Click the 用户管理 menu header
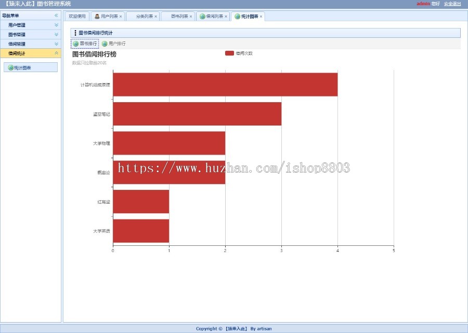 (x=31, y=25)
